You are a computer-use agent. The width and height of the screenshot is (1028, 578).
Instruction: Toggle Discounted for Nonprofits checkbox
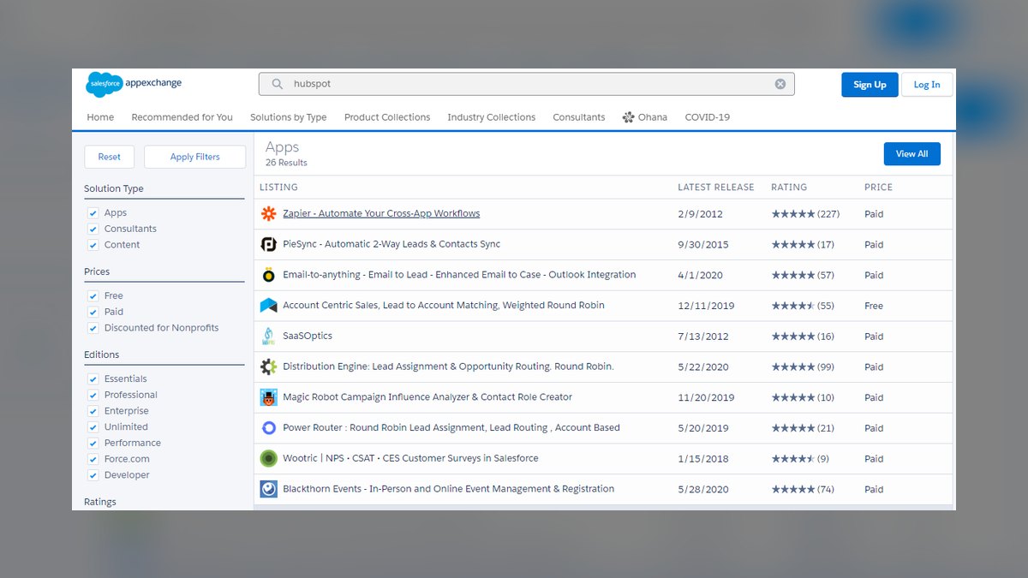93,328
